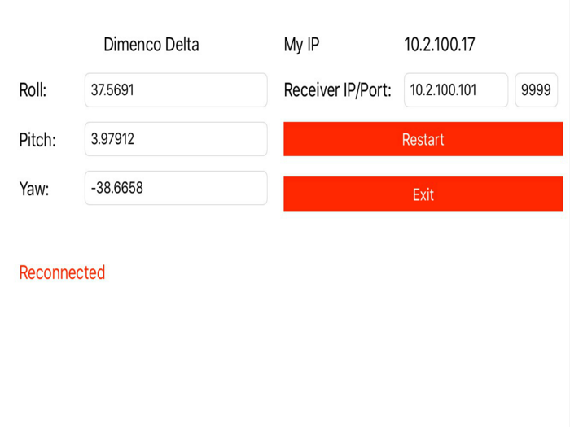Select the Pitch value field
This screenshot has height=427, width=570.
[176, 139]
